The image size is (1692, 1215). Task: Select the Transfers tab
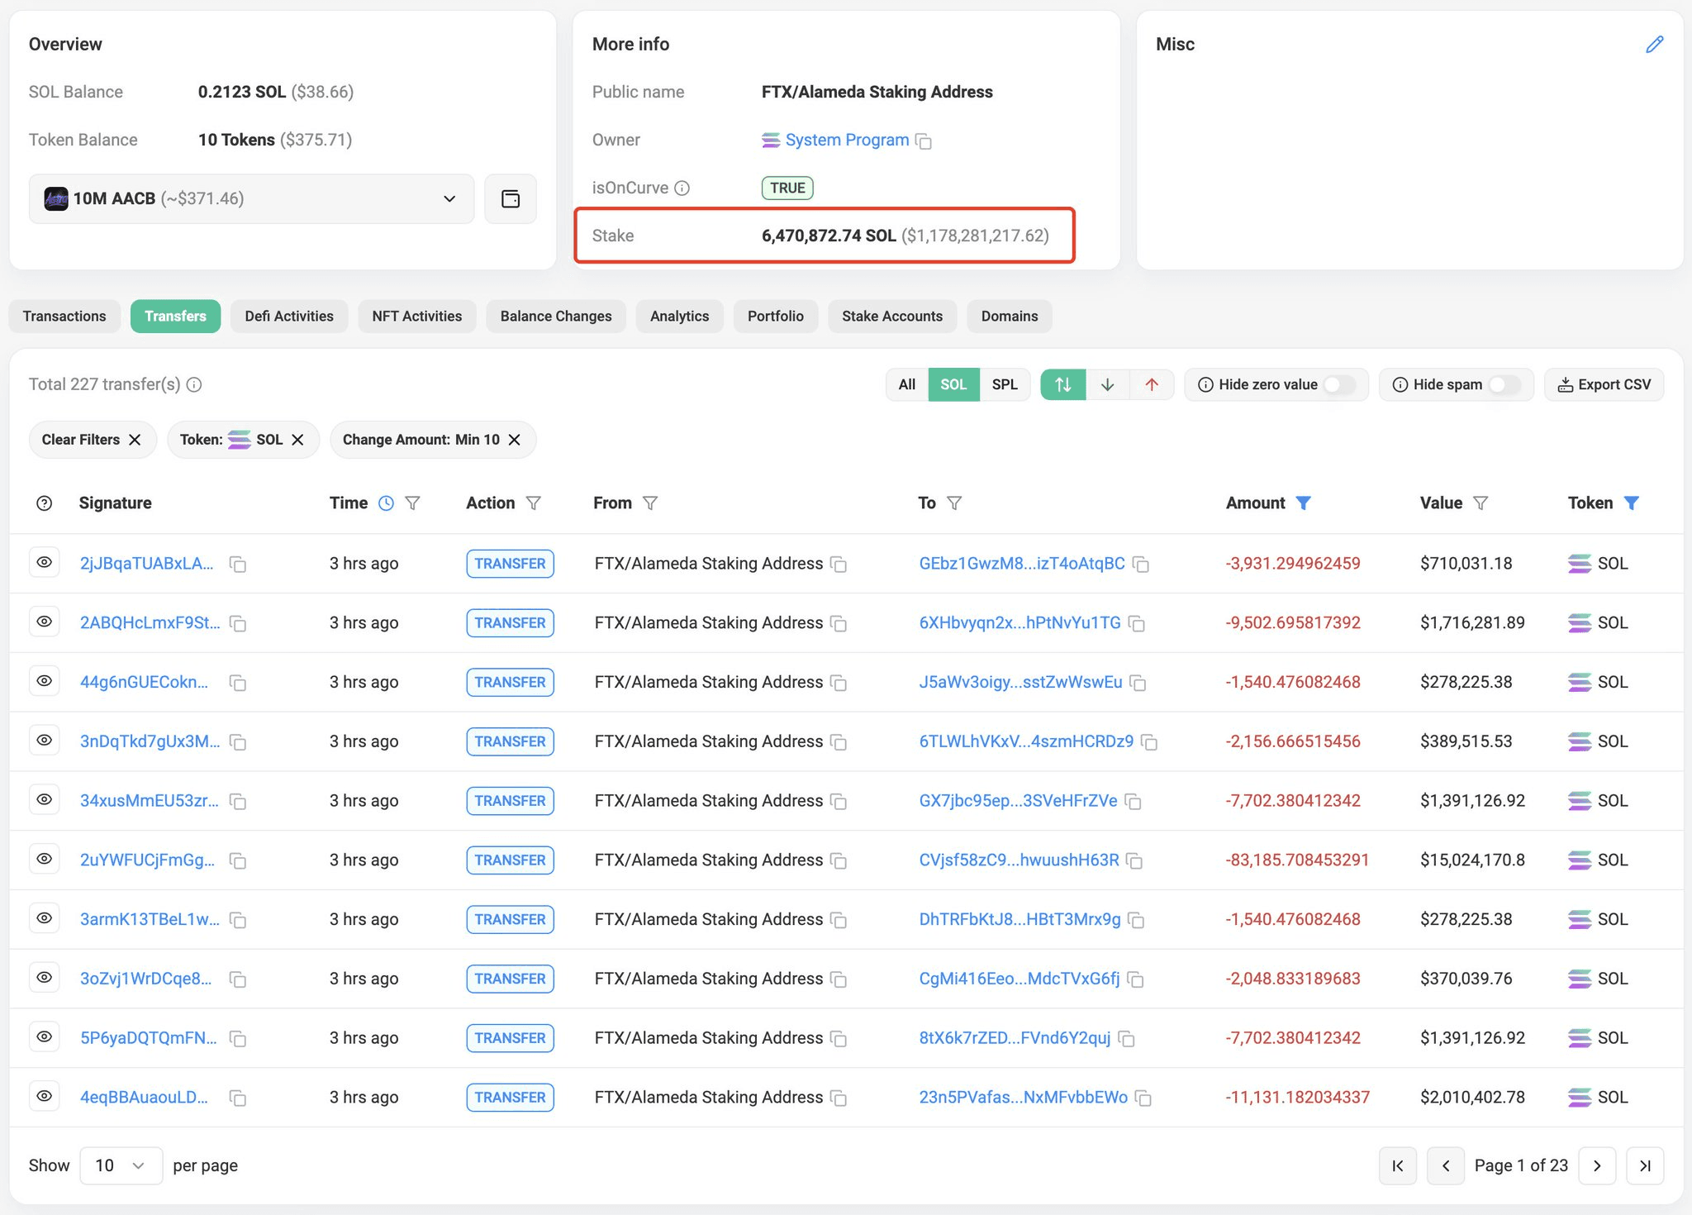(175, 317)
